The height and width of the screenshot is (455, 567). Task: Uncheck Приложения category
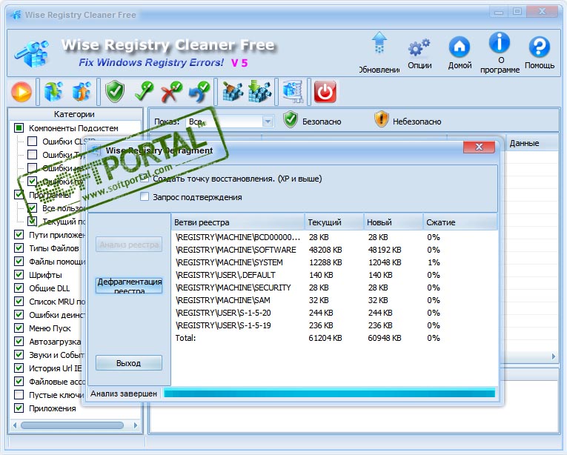click(19, 408)
